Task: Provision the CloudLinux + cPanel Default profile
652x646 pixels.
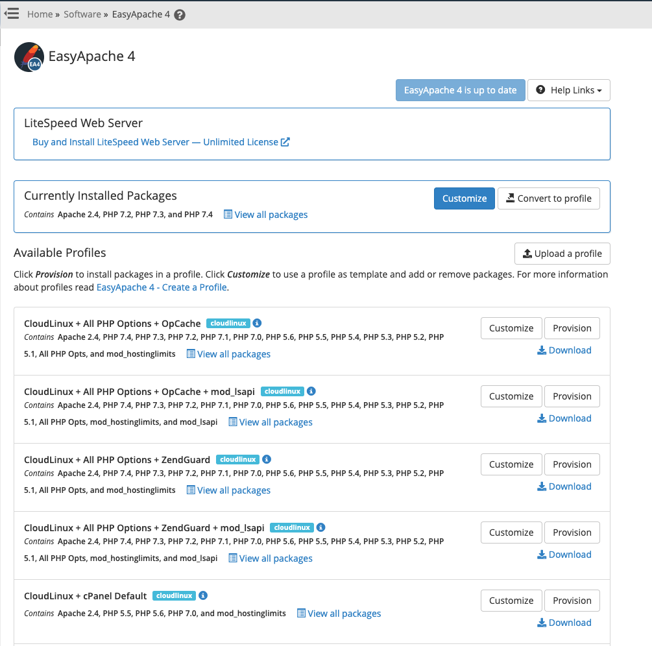Action: pyautogui.click(x=572, y=601)
